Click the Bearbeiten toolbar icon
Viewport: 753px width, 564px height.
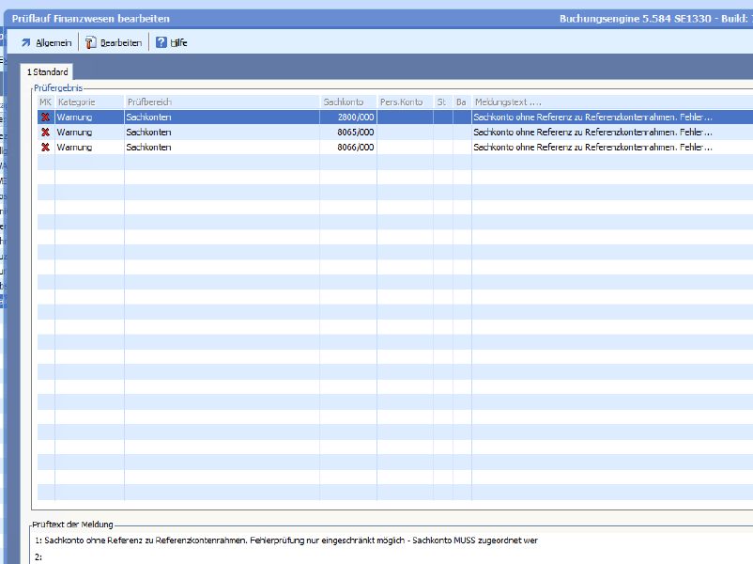(91, 42)
